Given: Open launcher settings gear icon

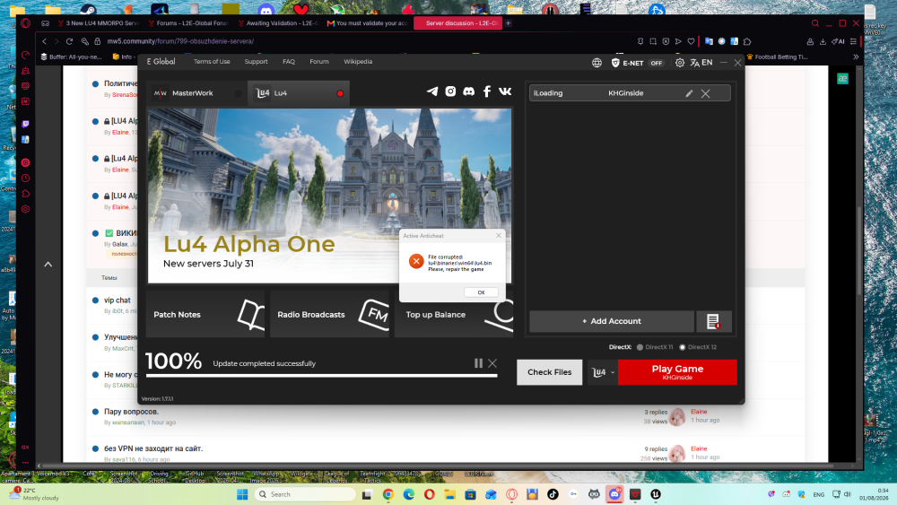Looking at the screenshot, I should tap(680, 63).
